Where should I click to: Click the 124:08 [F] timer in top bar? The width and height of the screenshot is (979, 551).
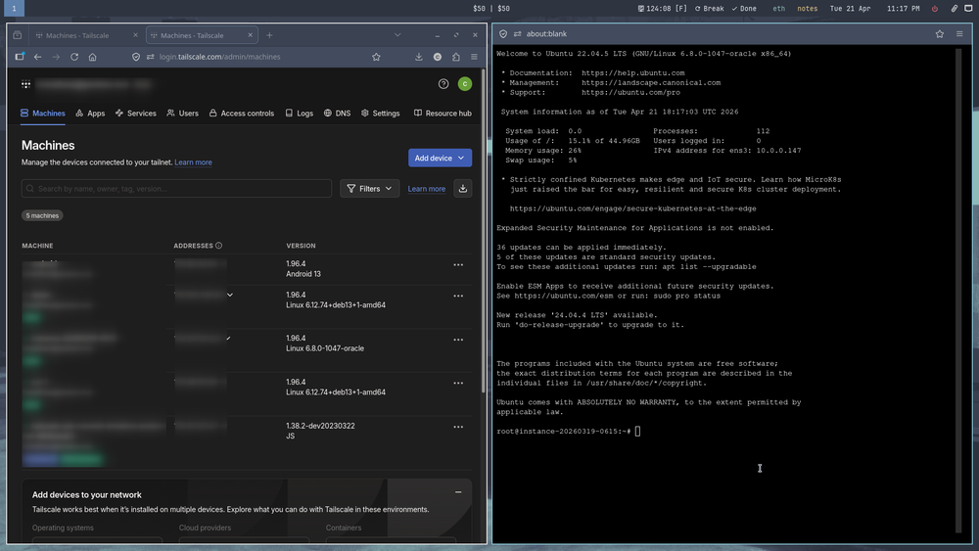(663, 9)
